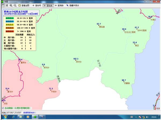Screen dimensions: 161x120
Task: Click station marker with 53.4 rainfall
Action: (135, 44)
